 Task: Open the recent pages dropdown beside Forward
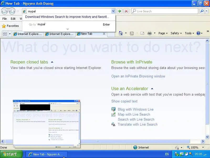18,11
